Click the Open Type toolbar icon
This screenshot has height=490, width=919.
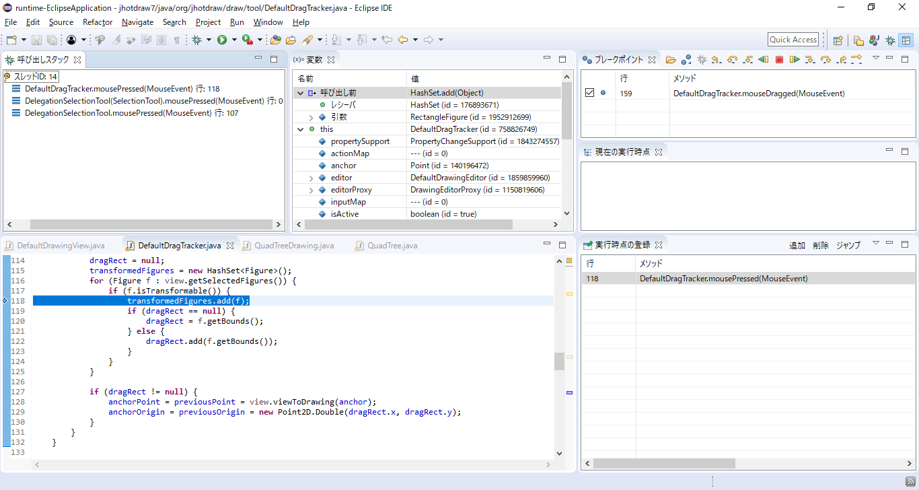(275, 40)
